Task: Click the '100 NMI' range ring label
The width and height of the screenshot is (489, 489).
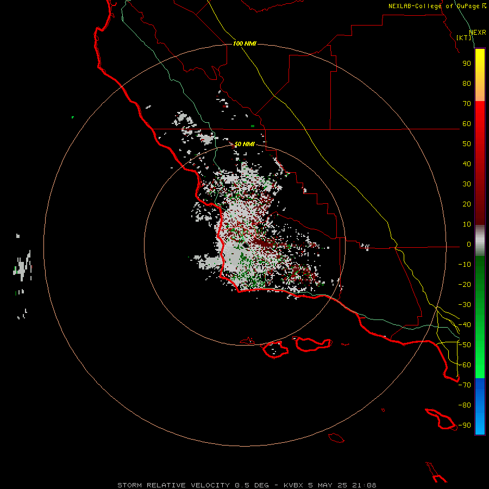Action: click(244, 43)
